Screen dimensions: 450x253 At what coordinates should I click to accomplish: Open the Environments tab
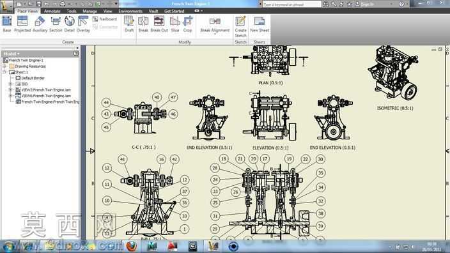tap(130, 11)
